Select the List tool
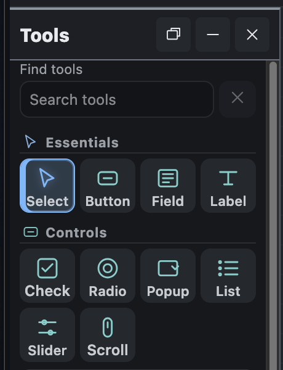The height and width of the screenshot is (370, 283). pyautogui.click(x=228, y=276)
